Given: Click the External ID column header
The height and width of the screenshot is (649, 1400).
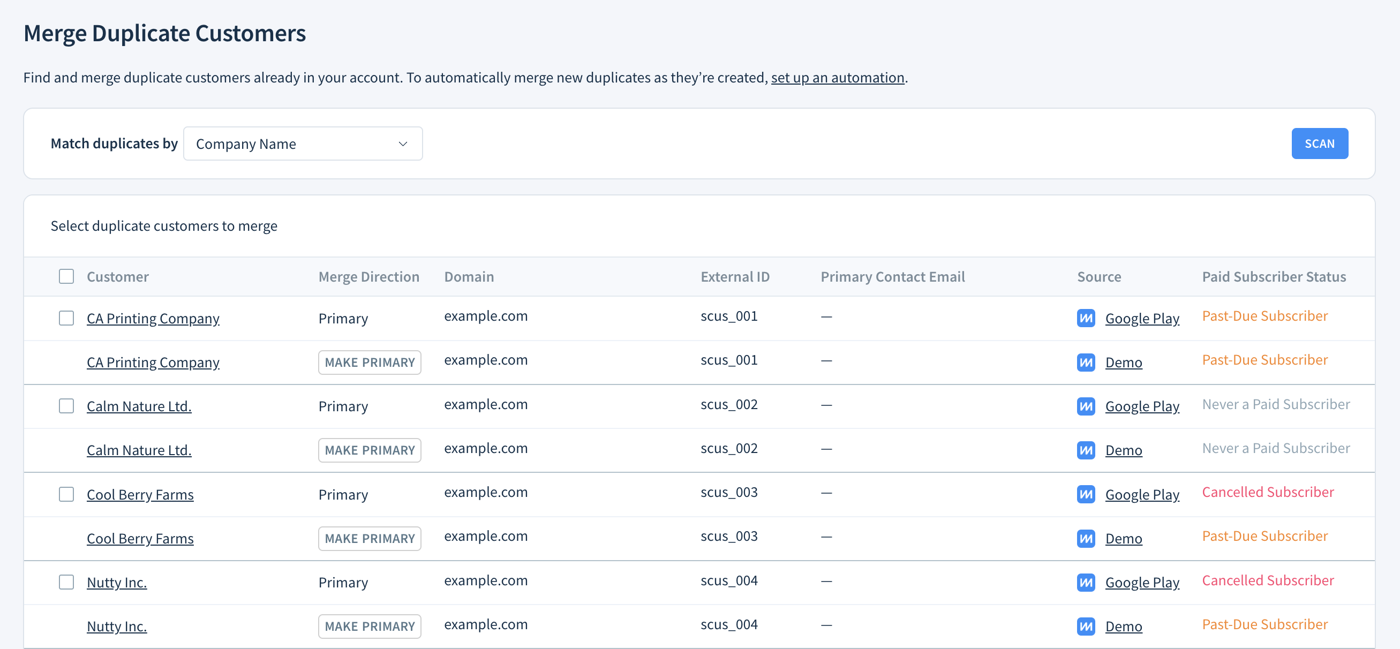Looking at the screenshot, I should (x=735, y=276).
